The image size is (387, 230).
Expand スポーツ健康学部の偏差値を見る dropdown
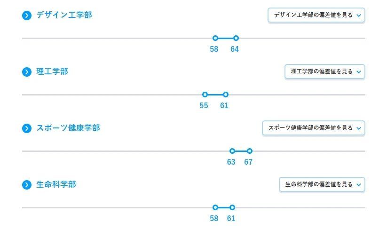(x=314, y=128)
